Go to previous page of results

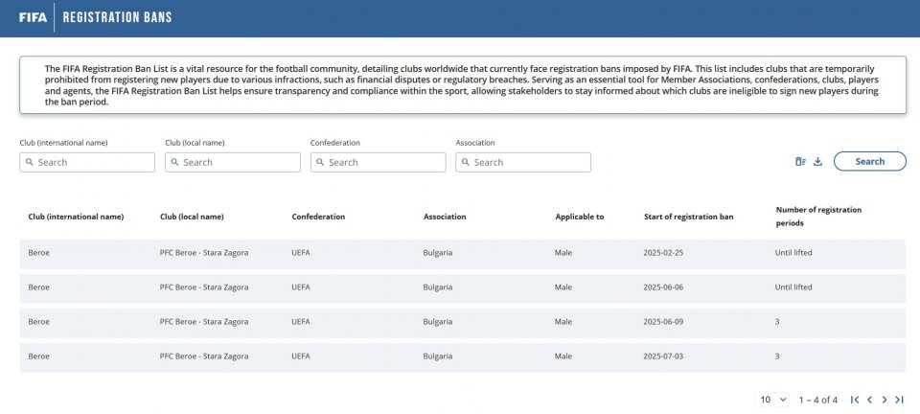point(869,400)
